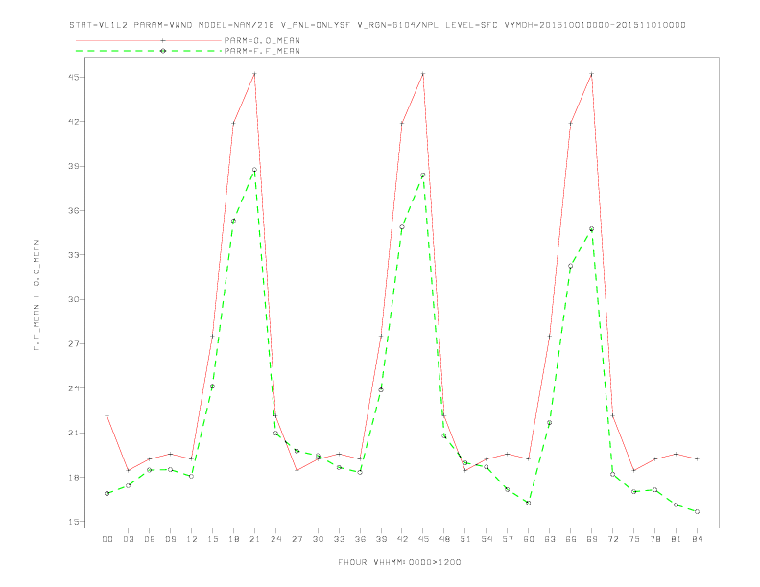Click the x-axis tick label 57
Image resolution: width=760 pixels, height=587 pixels.
[x=508, y=539]
